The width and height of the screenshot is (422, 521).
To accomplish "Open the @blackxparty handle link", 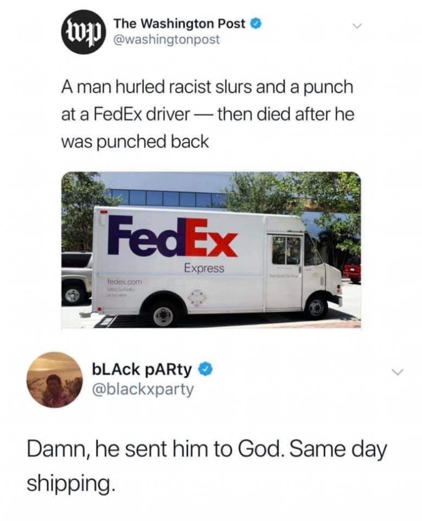I will [x=143, y=389].
